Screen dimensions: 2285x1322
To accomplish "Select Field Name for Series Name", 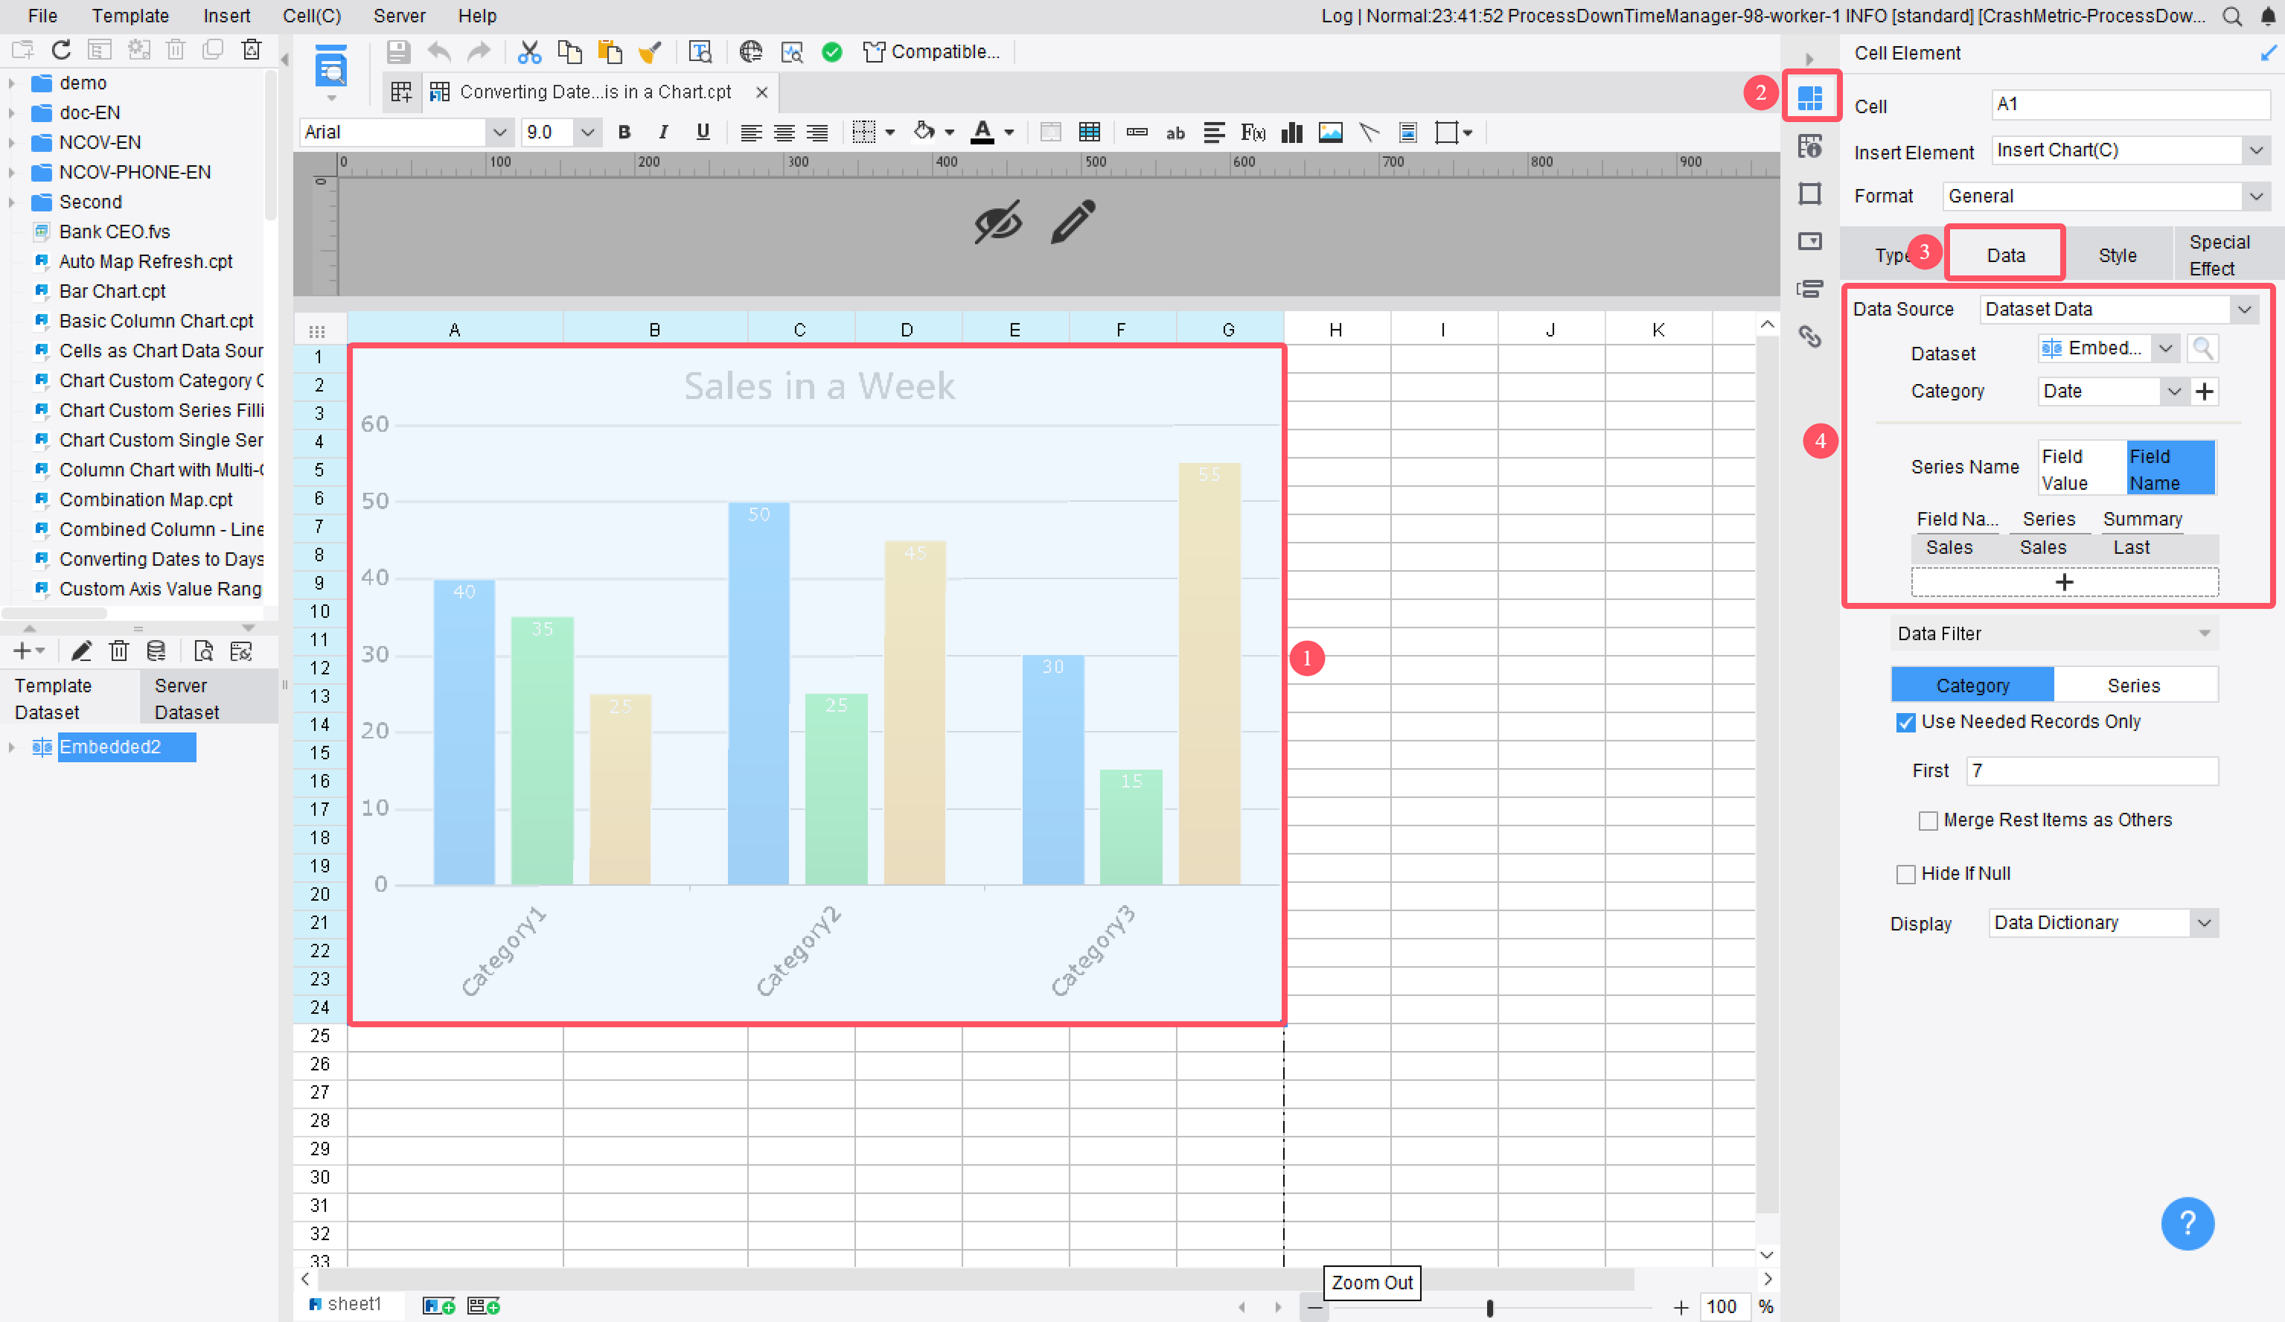I will point(2170,469).
